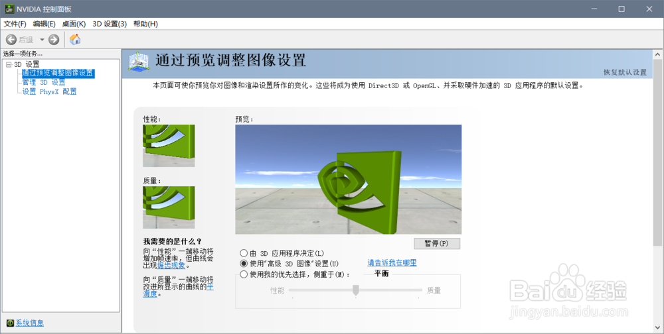Click the vertical scrollbar thumb
The height and width of the screenshot is (334, 664).
coord(657,152)
